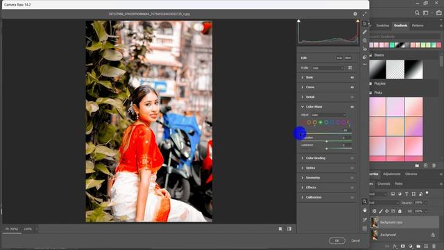
Task: Add layer style fx icon
Action: click(x=395, y=247)
